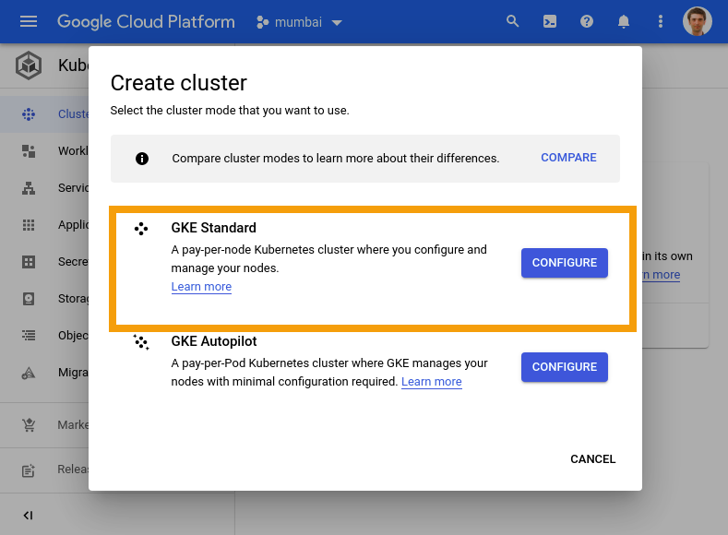Cancel the Create cluster dialog
The image size is (728, 535).
pyautogui.click(x=593, y=459)
